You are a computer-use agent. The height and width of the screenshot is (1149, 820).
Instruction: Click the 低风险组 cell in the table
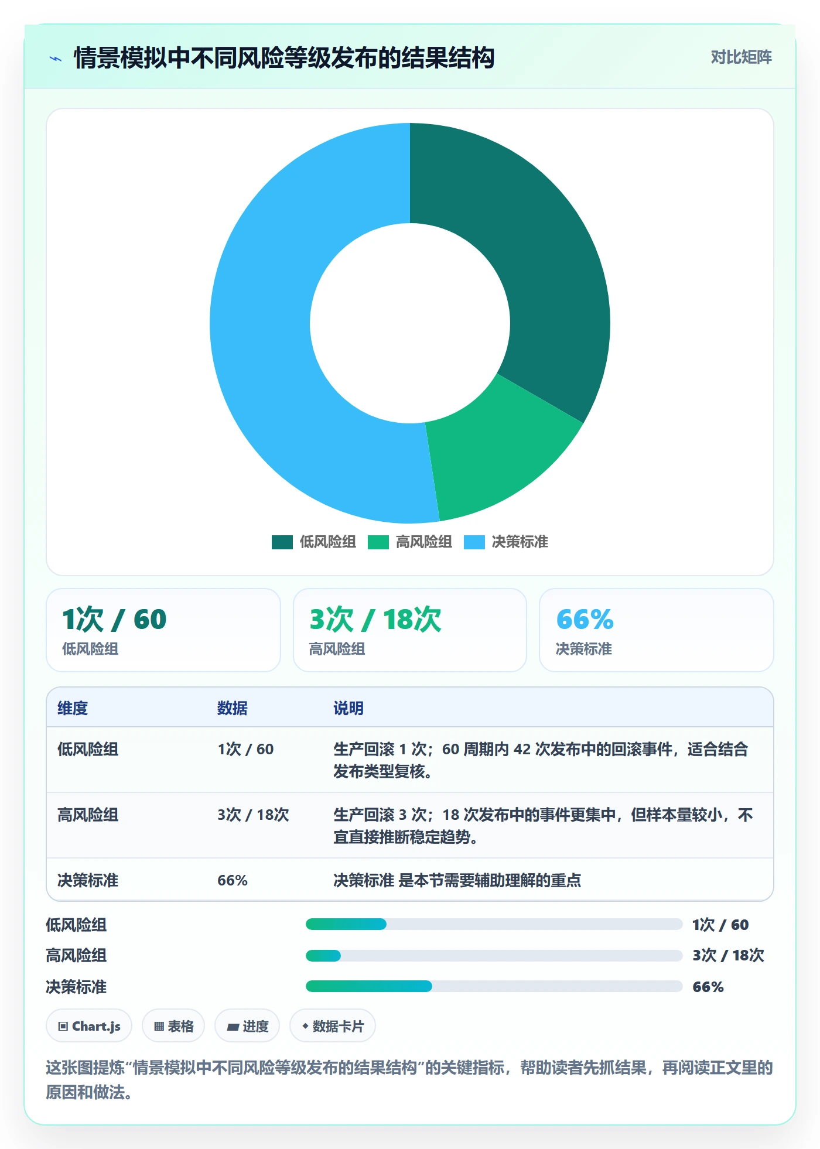coord(88,749)
